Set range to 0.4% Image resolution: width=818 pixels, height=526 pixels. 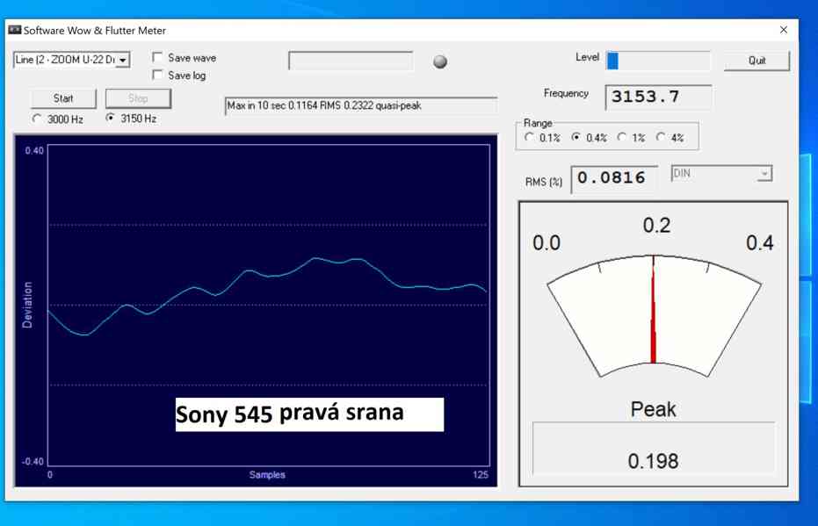576,138
